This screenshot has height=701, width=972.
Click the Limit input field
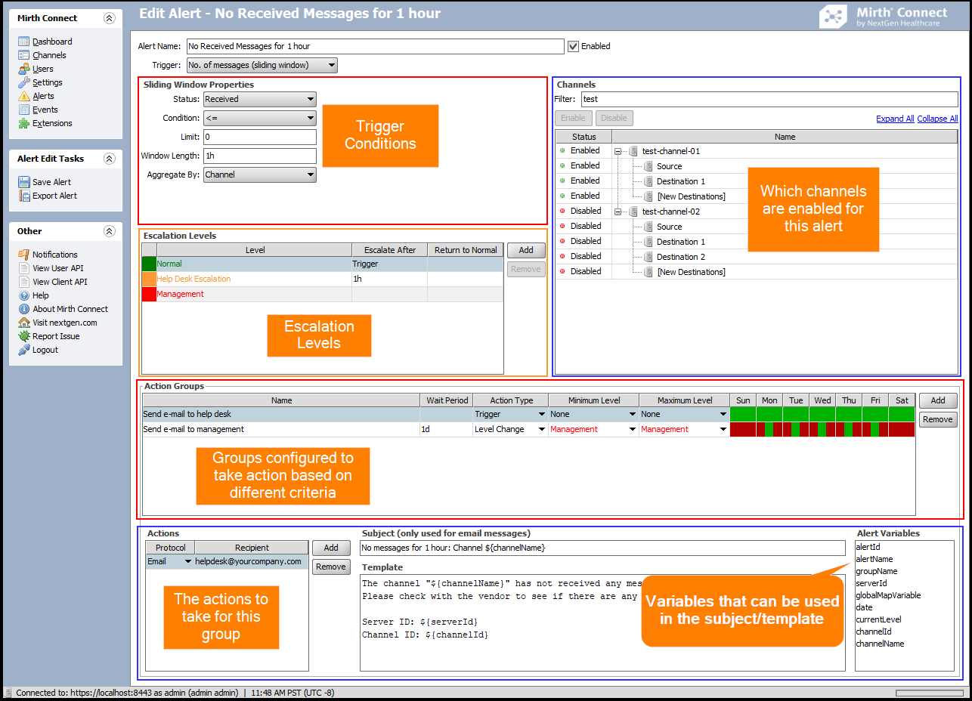coord(259,137)
